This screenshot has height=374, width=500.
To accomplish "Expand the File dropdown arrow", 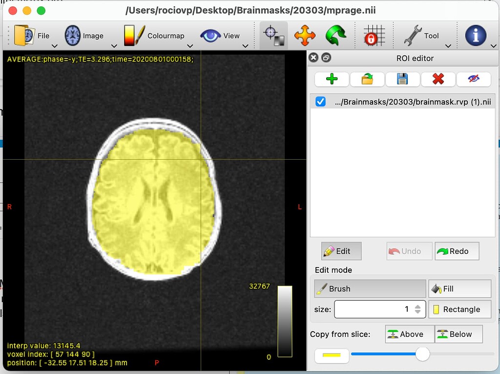I will [x=55, y=46].
